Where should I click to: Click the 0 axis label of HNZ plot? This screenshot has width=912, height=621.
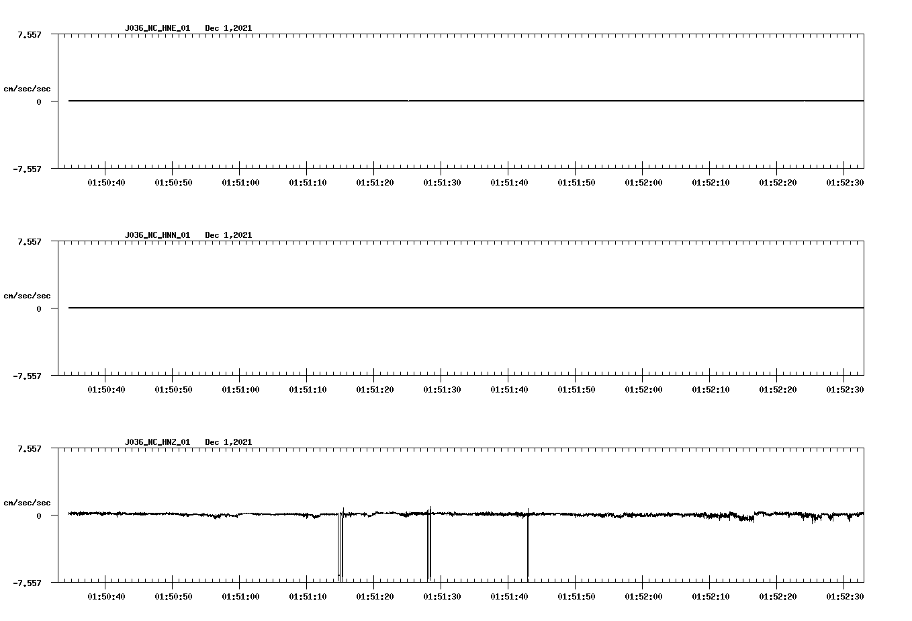click(39, 515)
